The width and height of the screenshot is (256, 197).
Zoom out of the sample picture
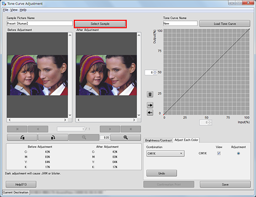(x=84, y=137)
